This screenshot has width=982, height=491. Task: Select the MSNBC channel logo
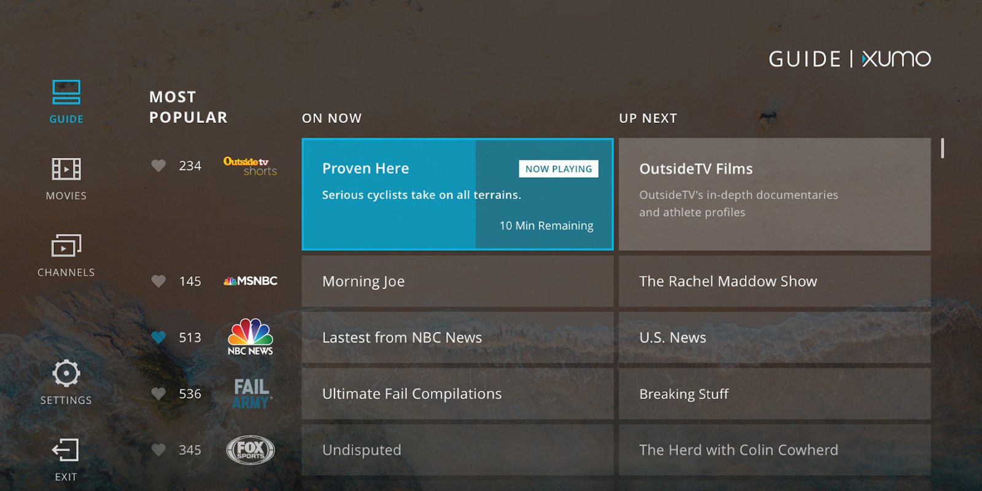(250, 281)
